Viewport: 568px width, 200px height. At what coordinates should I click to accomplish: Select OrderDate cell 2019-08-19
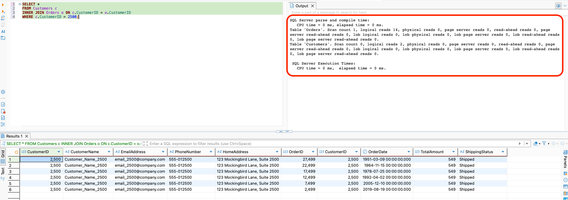[386, 189]
